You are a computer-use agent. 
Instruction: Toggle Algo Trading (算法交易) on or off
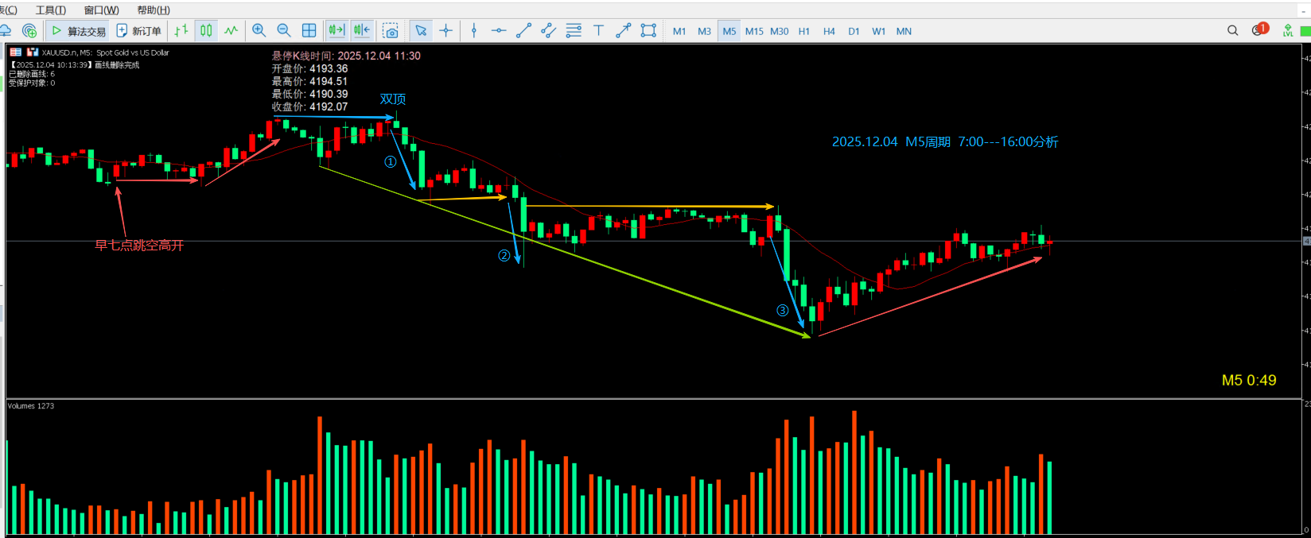78,30
